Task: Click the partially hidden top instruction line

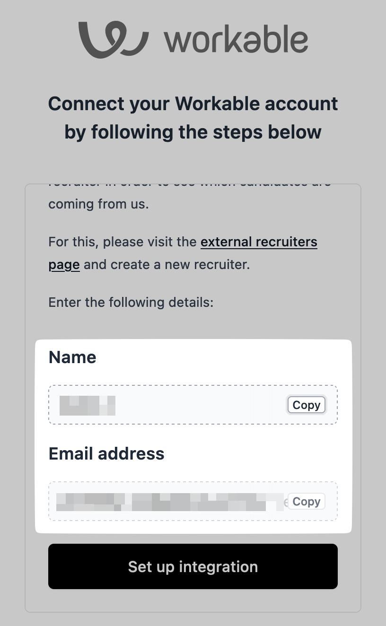Action: coord(189,186)
